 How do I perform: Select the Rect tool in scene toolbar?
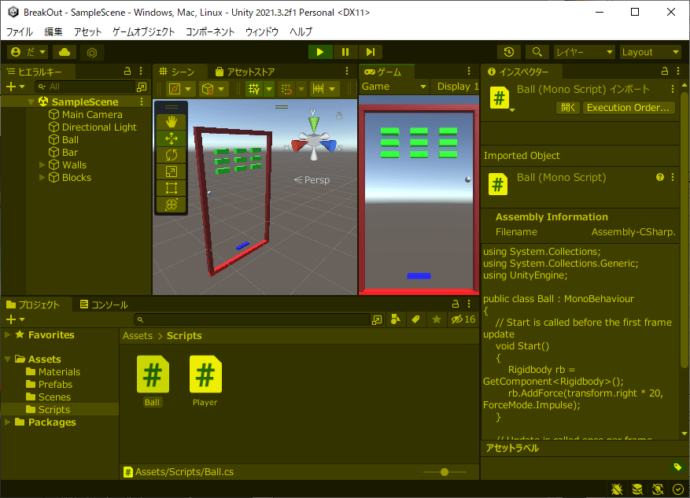(172, 188)
